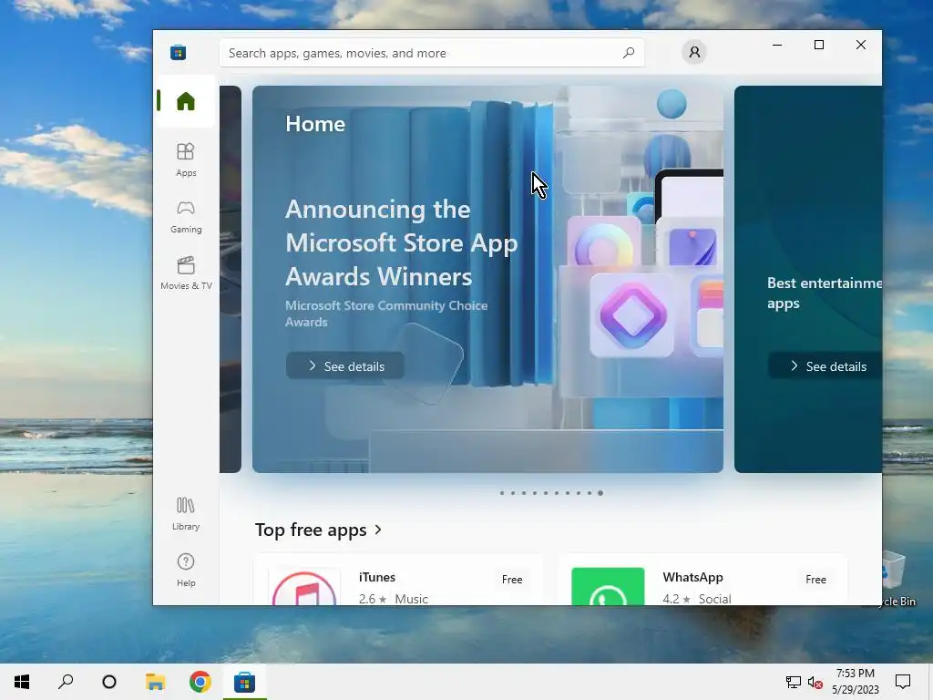This screenshot has width=933, height=700.
Task: Open the notification center icon
Action: coord(903,682)
